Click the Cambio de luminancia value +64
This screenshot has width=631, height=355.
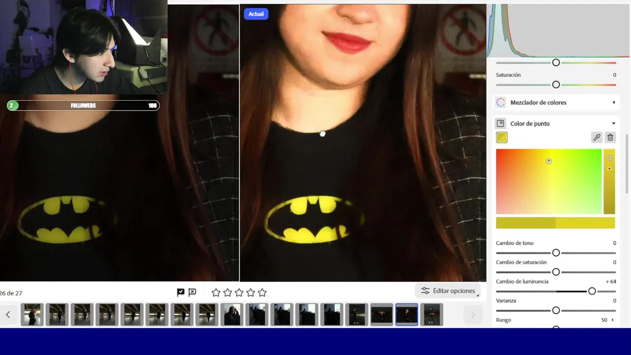click(x=611, y=282)
